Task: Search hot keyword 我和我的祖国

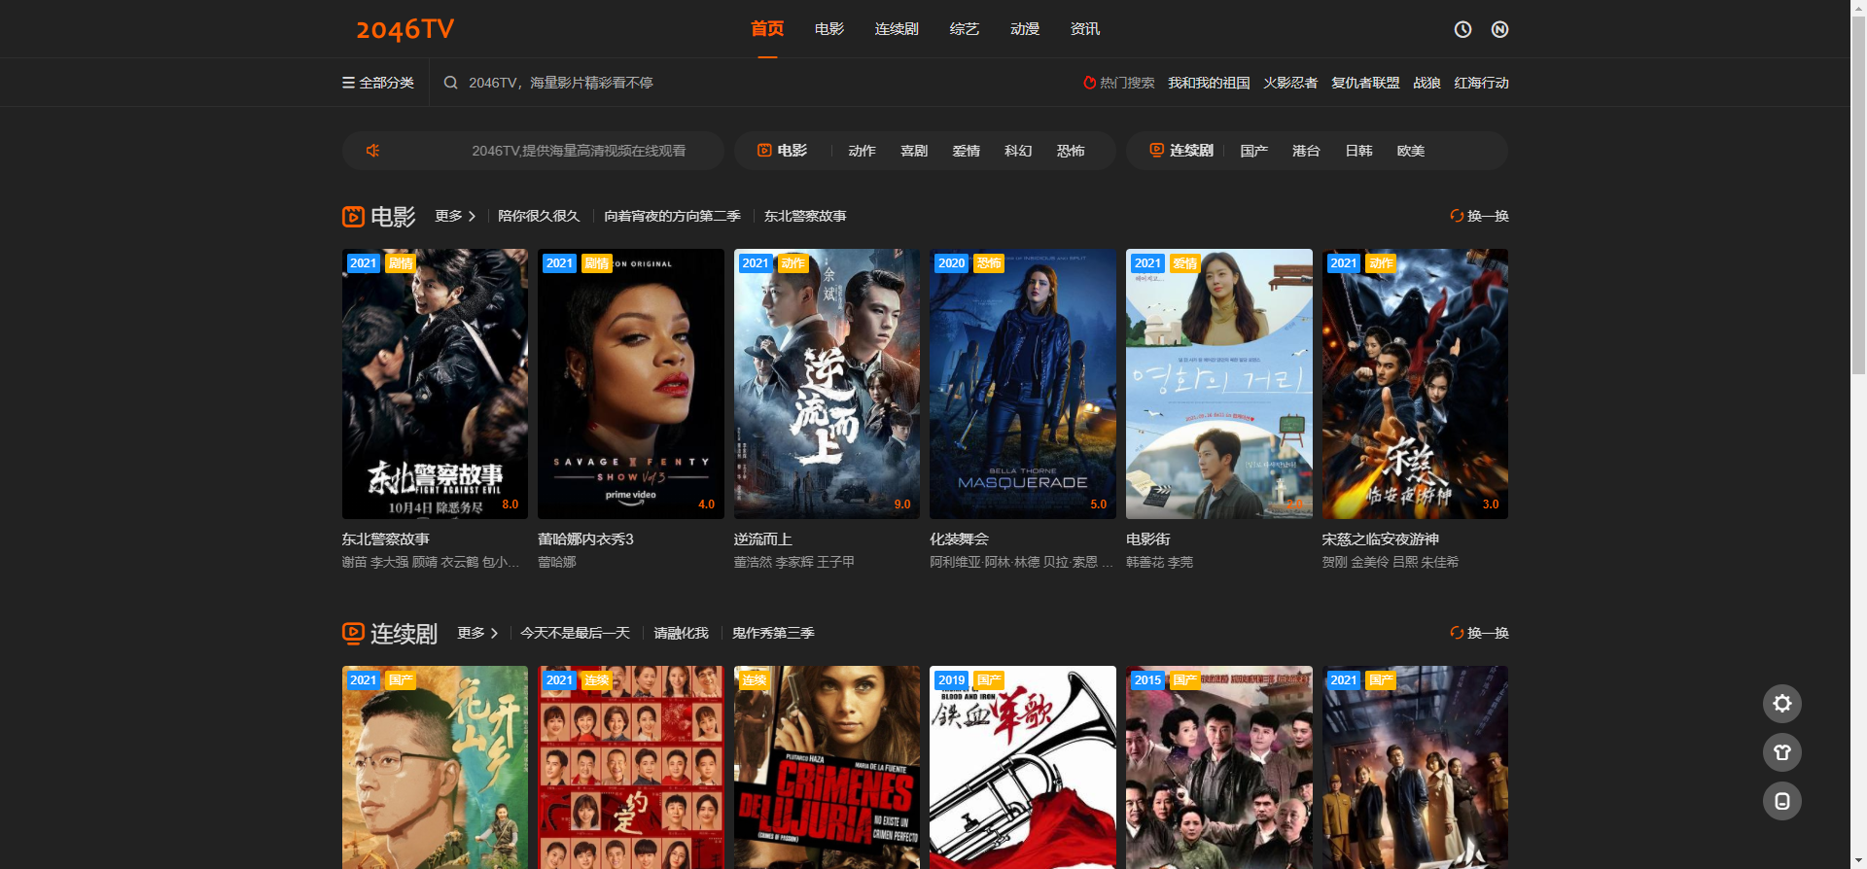Action: 1209,83
